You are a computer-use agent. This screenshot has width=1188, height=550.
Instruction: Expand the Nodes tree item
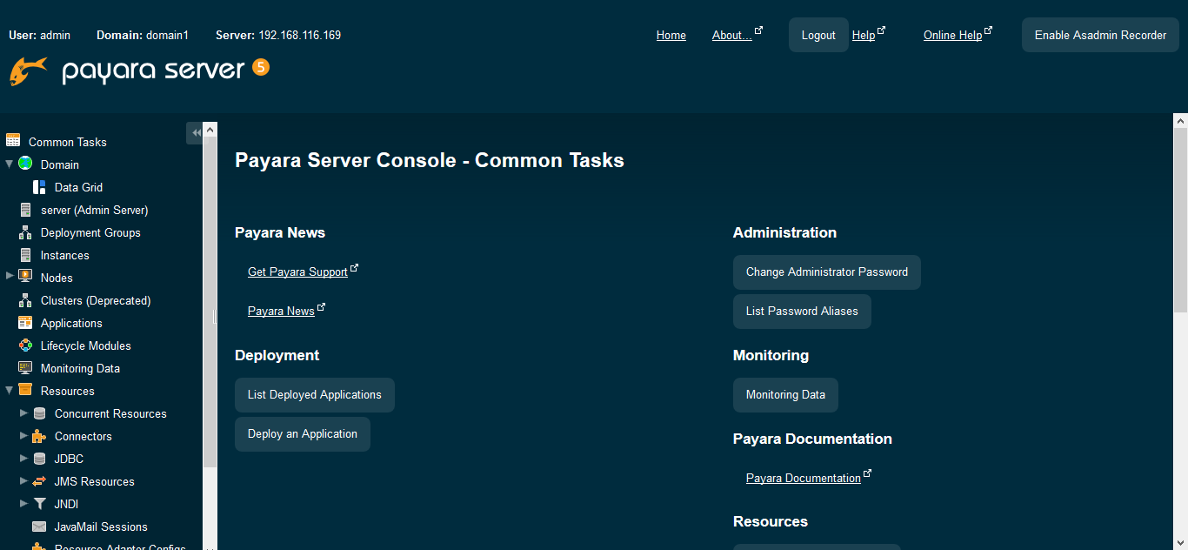9,278
